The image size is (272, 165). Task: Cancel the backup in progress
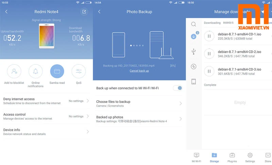pyautogui.click(x=139, y=71)
